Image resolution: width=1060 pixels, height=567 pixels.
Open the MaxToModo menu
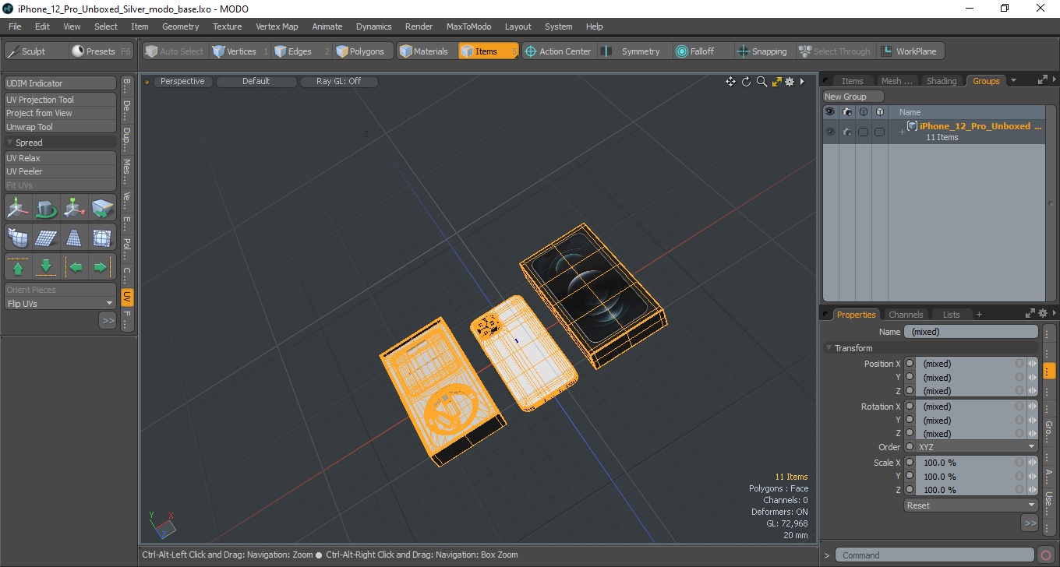tap(468, 26)
